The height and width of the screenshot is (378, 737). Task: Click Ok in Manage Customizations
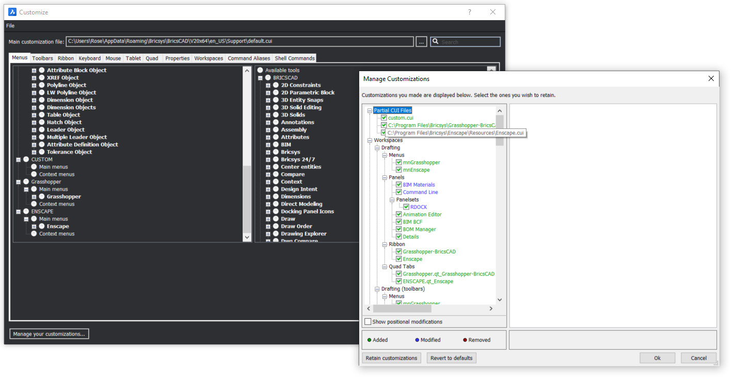pos(658,358)
